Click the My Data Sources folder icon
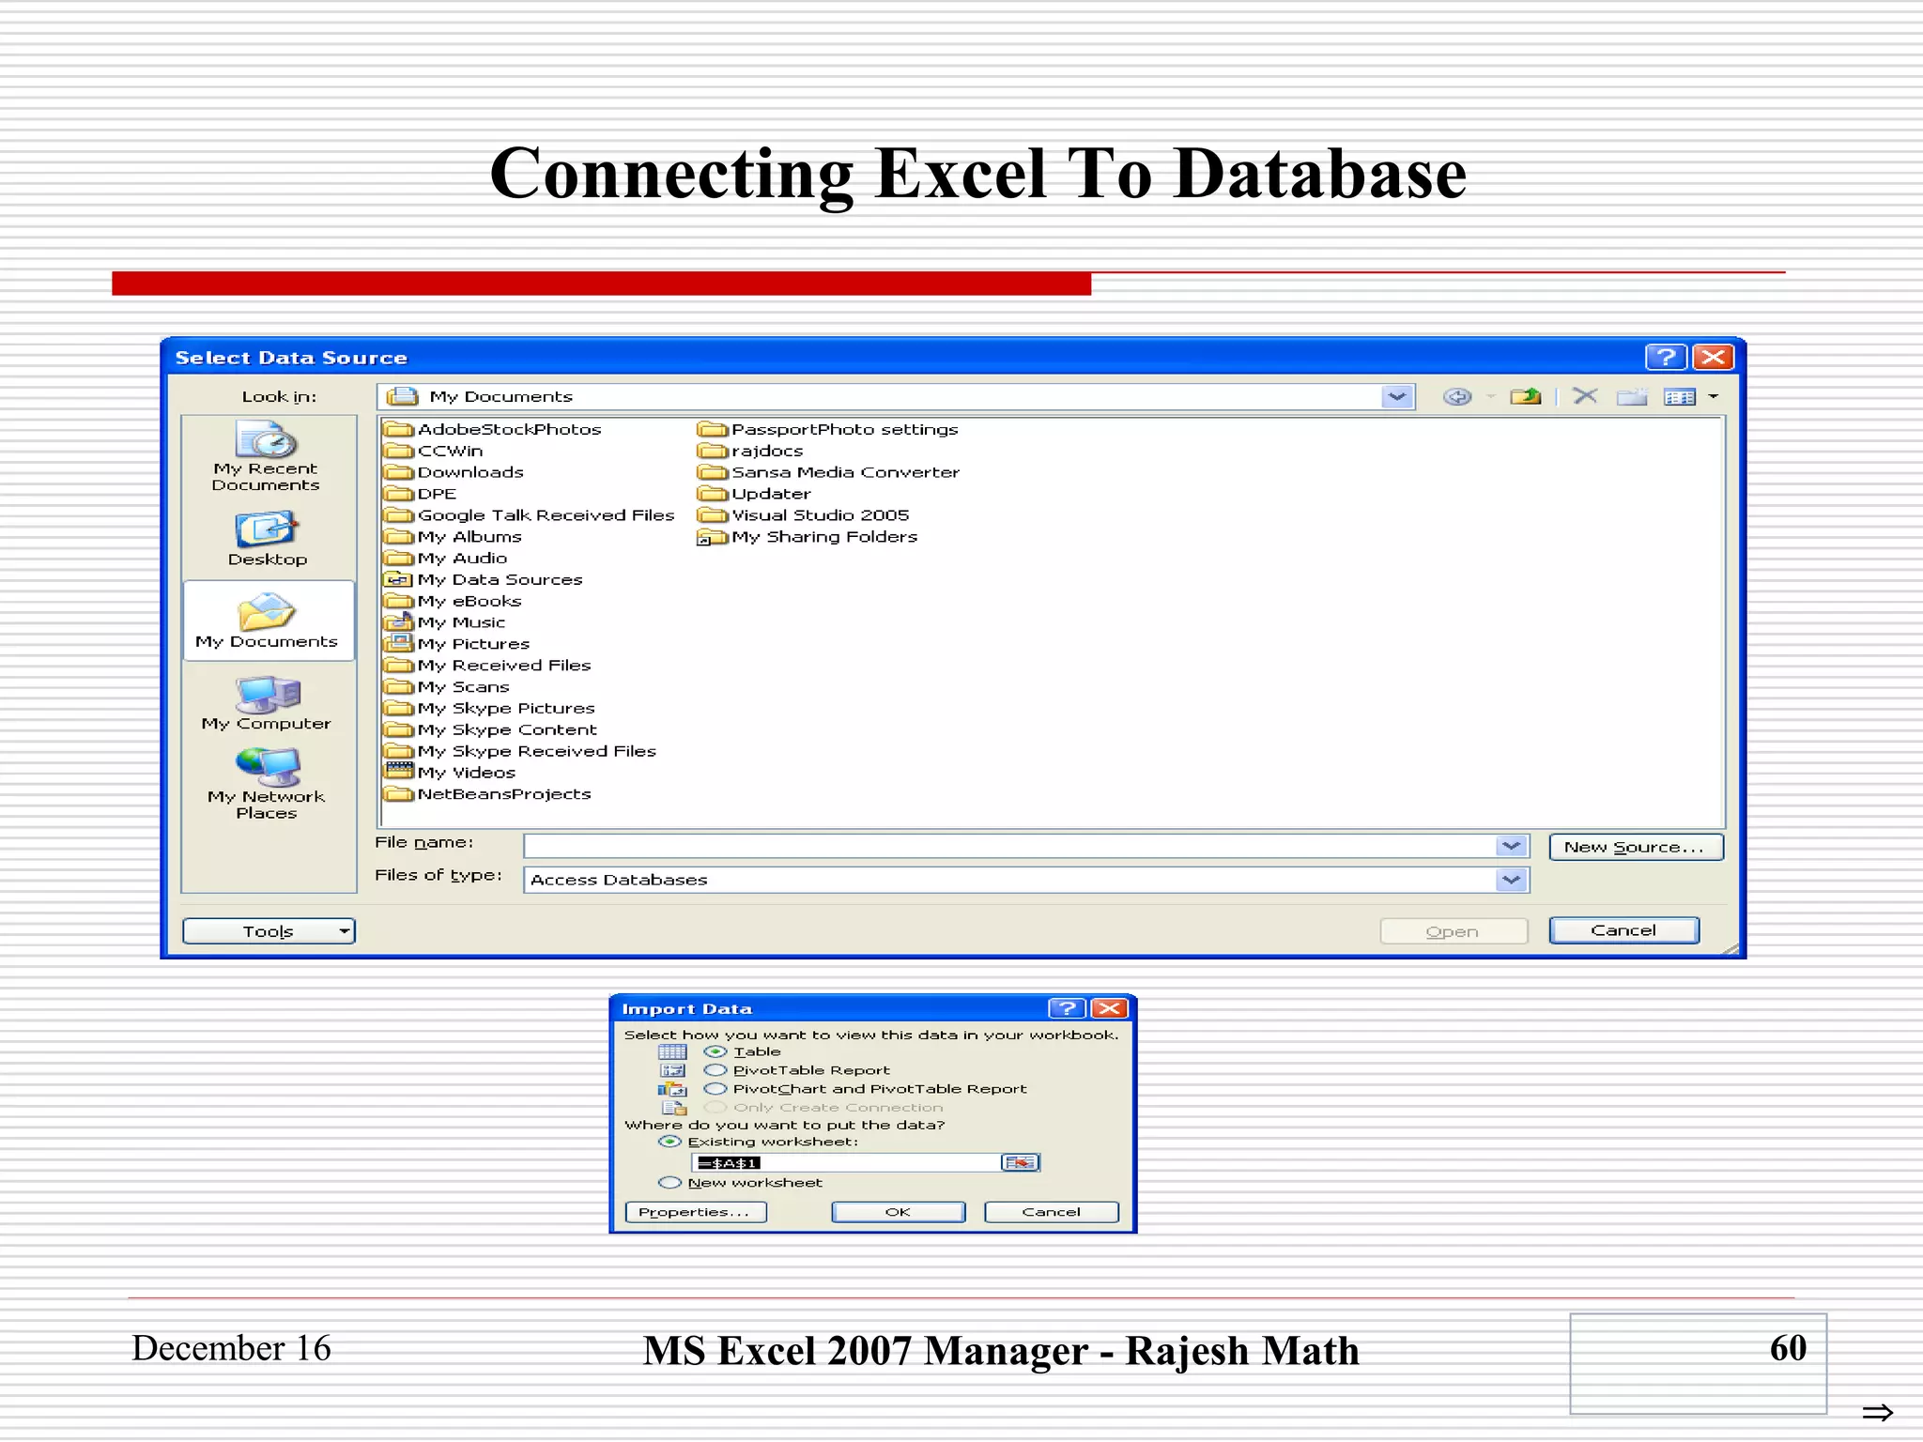This screenshot has width=1923, height=1442. pyautogui.click(x=399, y=579)
